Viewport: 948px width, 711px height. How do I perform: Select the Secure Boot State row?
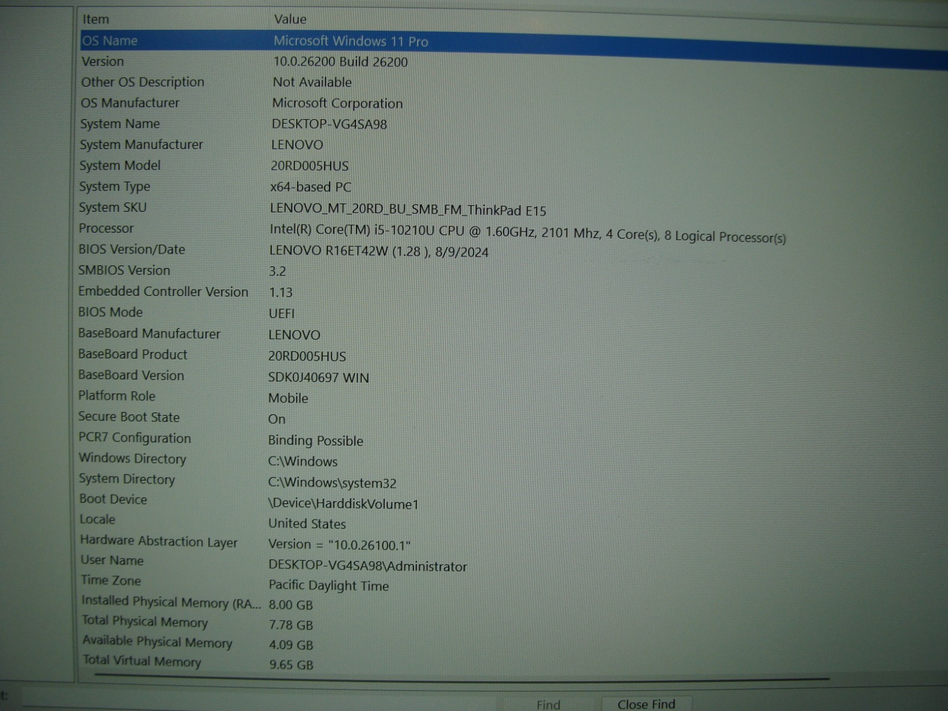tap(129, 417)
